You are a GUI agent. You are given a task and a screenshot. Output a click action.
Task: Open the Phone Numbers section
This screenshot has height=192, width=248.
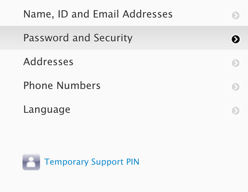[62, 85]
